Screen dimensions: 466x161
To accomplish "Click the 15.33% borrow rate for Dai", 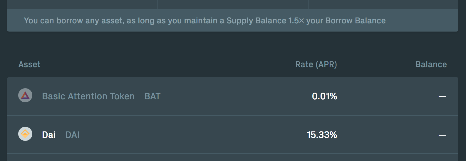I will 322,135.
